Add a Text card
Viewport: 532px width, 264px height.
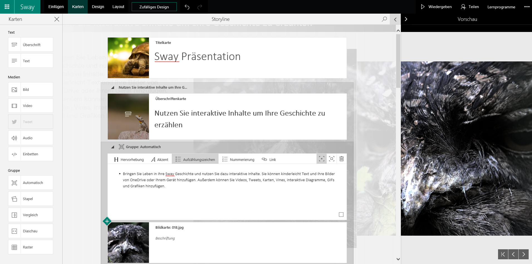[x=31, y=61]
